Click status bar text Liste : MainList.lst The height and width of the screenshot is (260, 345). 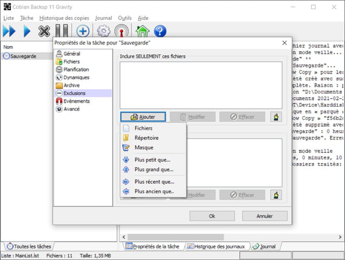click(20, 255)
